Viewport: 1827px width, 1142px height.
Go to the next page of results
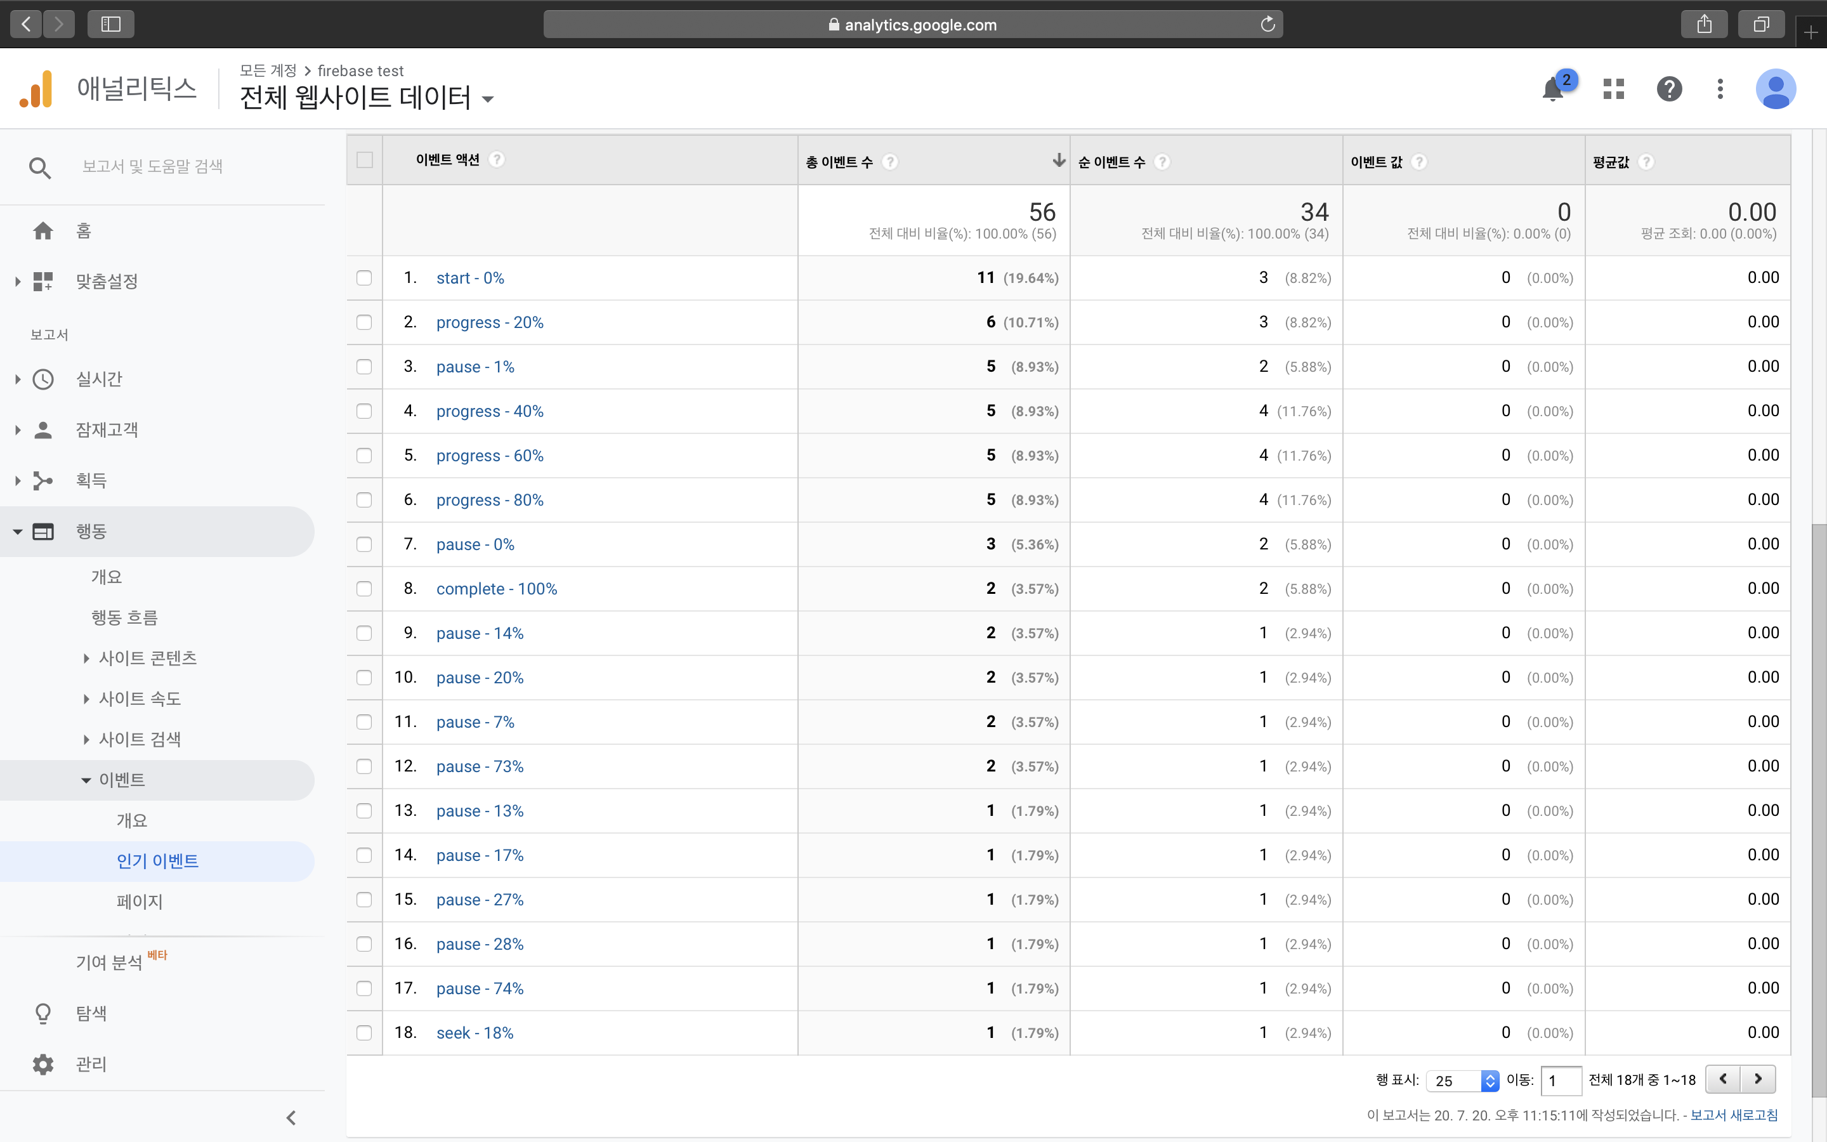1758,1079
